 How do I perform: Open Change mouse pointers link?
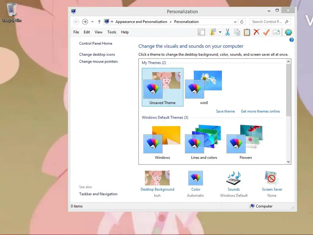pos(98,61)
